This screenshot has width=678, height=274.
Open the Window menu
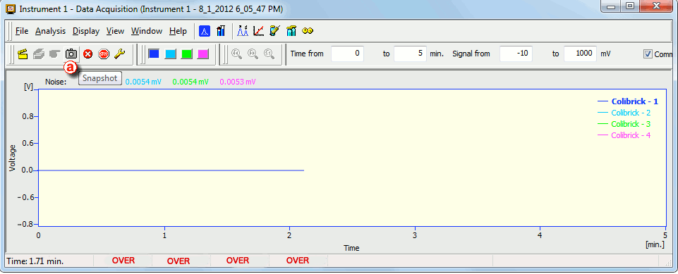[x=147, y=31]
